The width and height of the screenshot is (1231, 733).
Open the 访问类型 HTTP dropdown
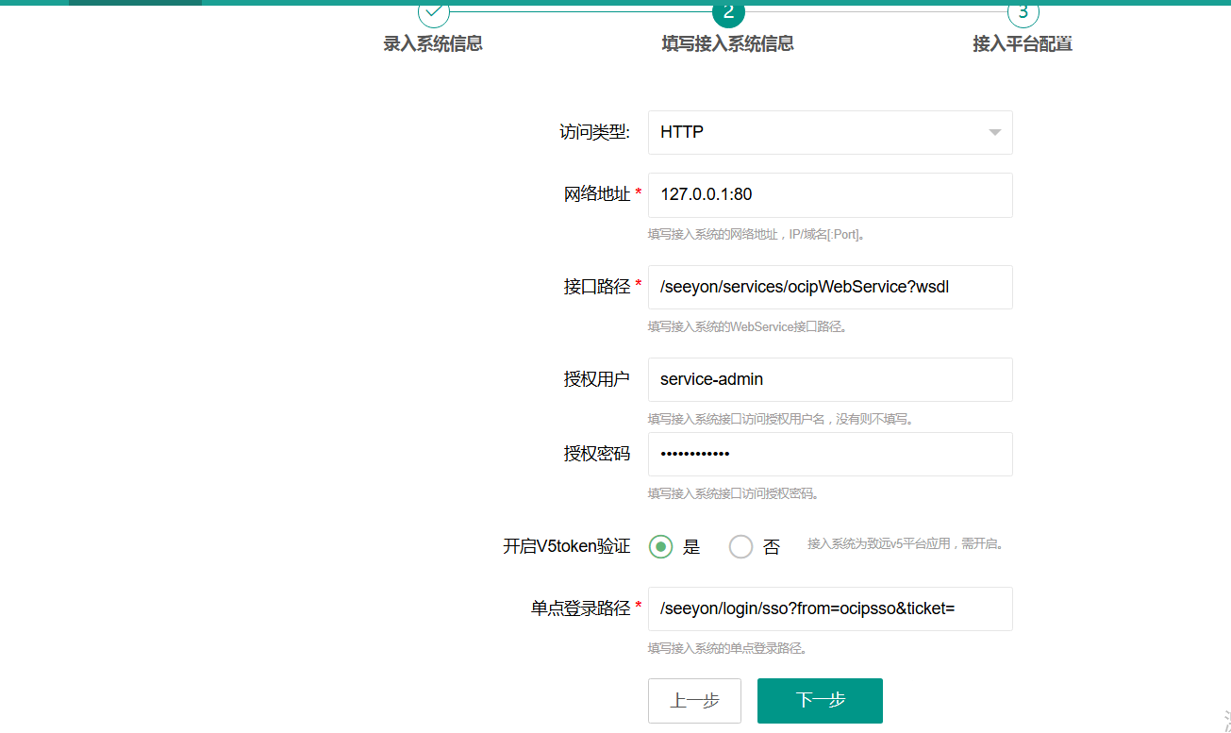830,132
